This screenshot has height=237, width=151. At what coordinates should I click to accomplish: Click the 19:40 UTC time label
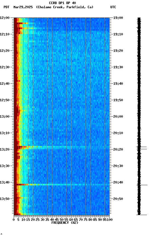[118, 84]
